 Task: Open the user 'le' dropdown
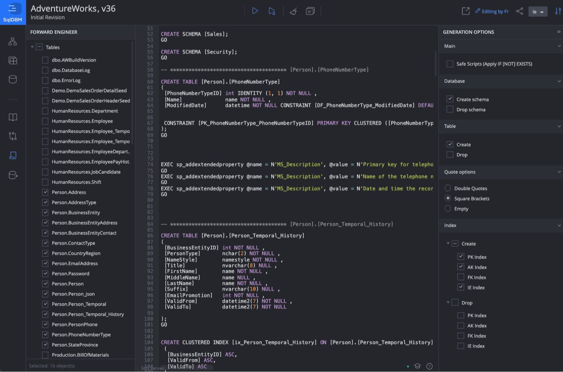point(538,11)
